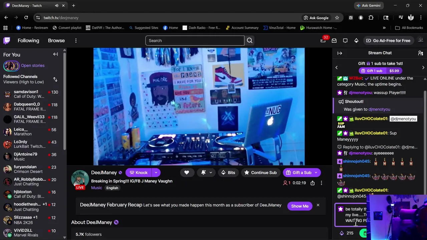Show previous gift leaderboard item

[x=336, y=67]
